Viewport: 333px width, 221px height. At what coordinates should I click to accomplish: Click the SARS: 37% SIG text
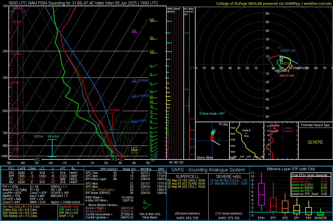tap(229, 218)
